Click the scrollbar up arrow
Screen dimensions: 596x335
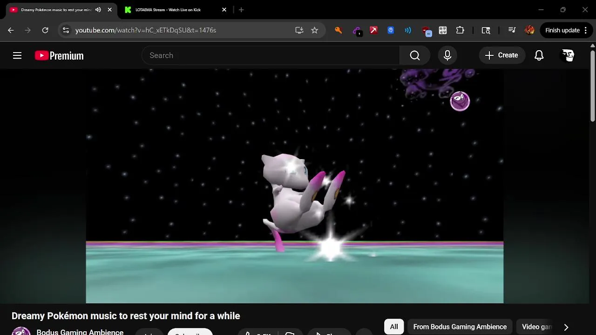coord(593,46)
